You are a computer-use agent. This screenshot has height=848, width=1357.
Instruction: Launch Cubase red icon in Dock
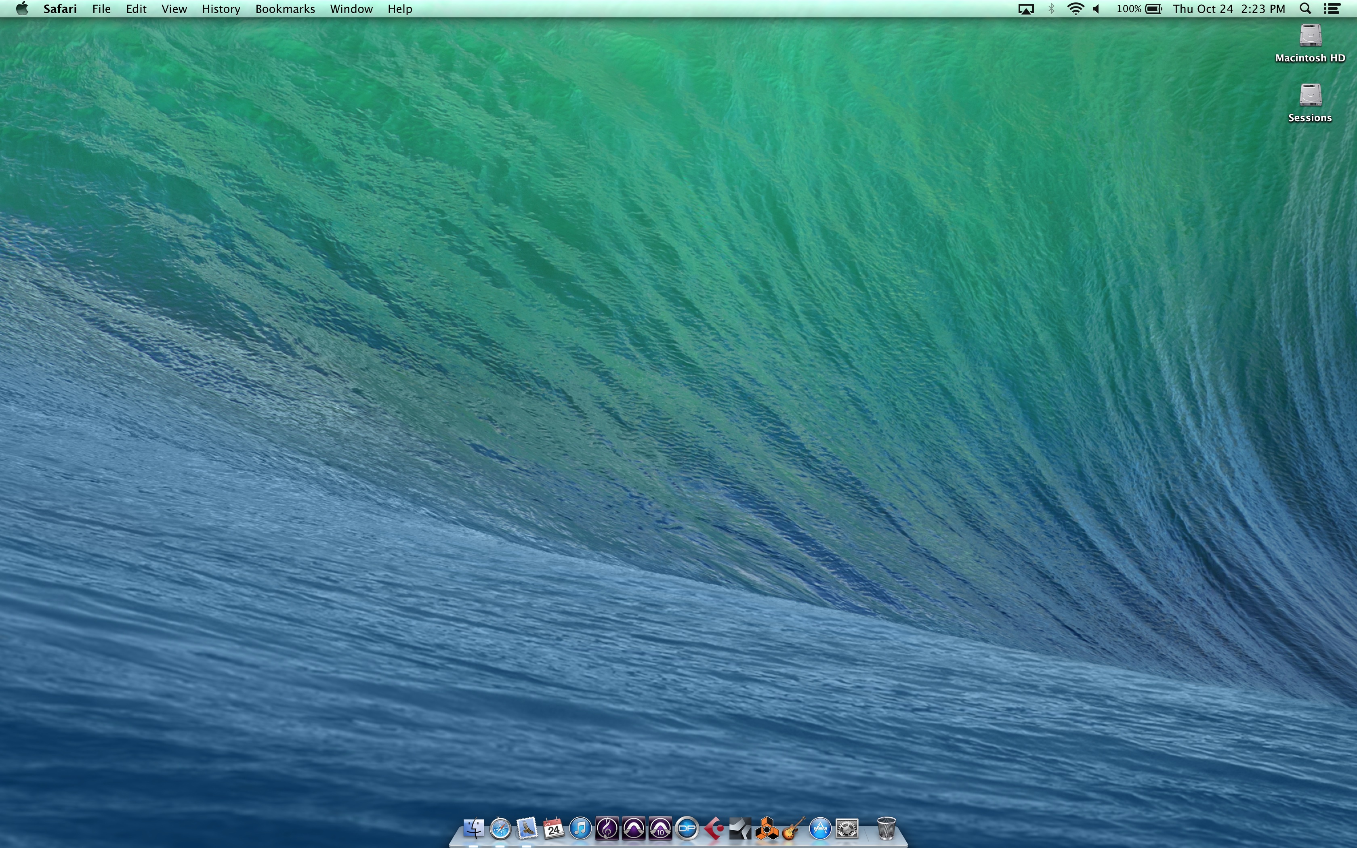(714, 828)
